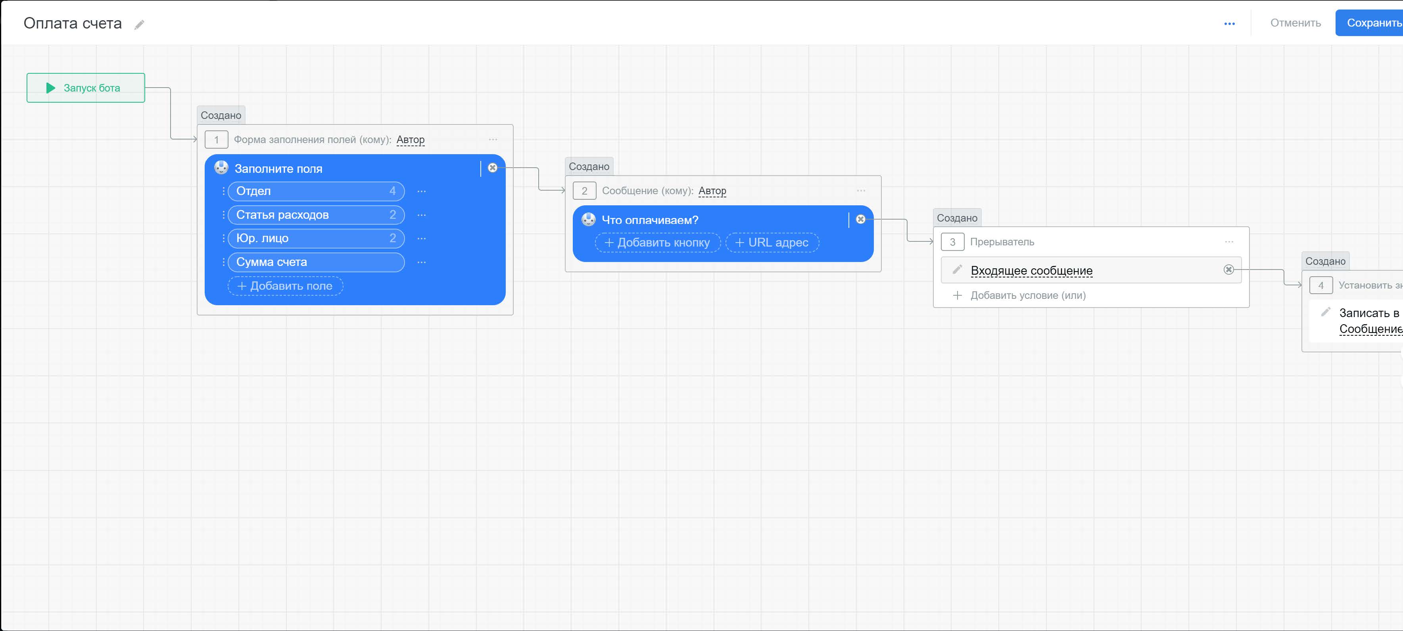Click Добавить условие (или) link

point(1027,295)
